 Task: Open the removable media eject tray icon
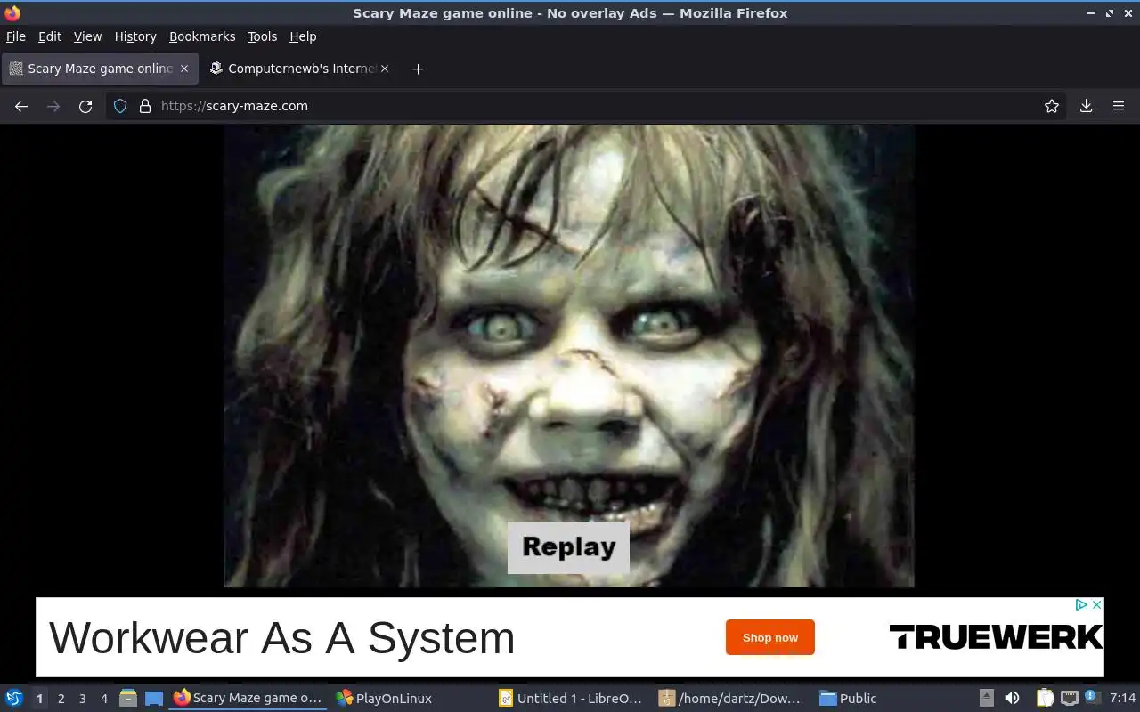[987, 699]
